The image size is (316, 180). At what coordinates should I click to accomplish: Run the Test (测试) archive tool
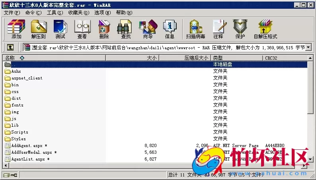60,29
